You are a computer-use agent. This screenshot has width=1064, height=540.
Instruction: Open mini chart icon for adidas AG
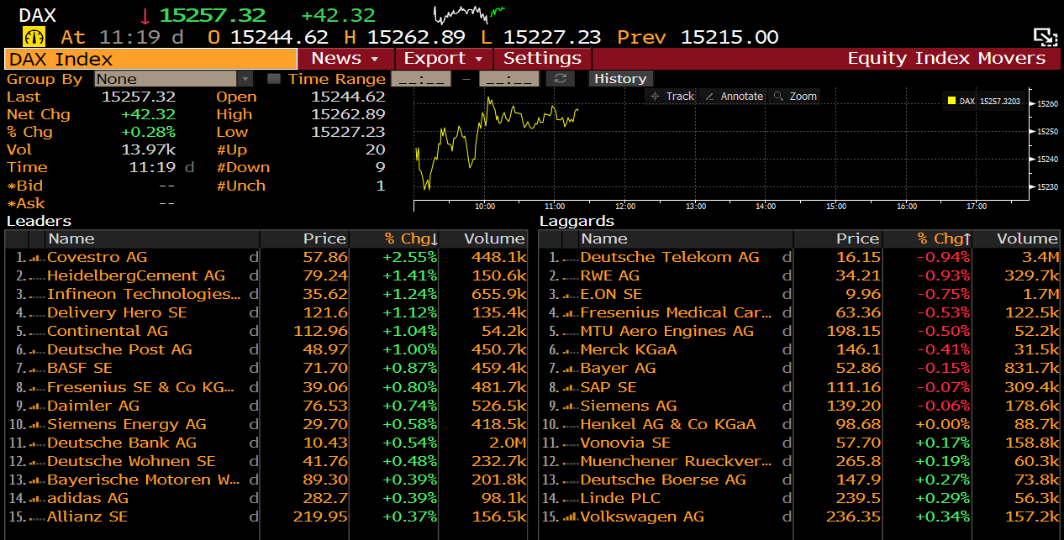click(37, 499)
